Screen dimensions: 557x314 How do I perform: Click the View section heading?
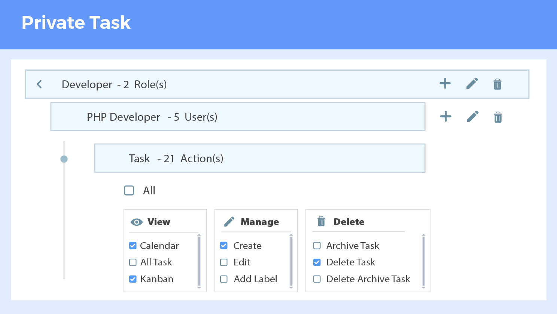point(159,222)
